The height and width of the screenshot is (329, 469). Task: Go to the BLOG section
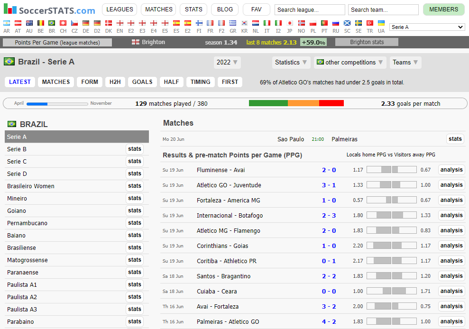point(225,9)
